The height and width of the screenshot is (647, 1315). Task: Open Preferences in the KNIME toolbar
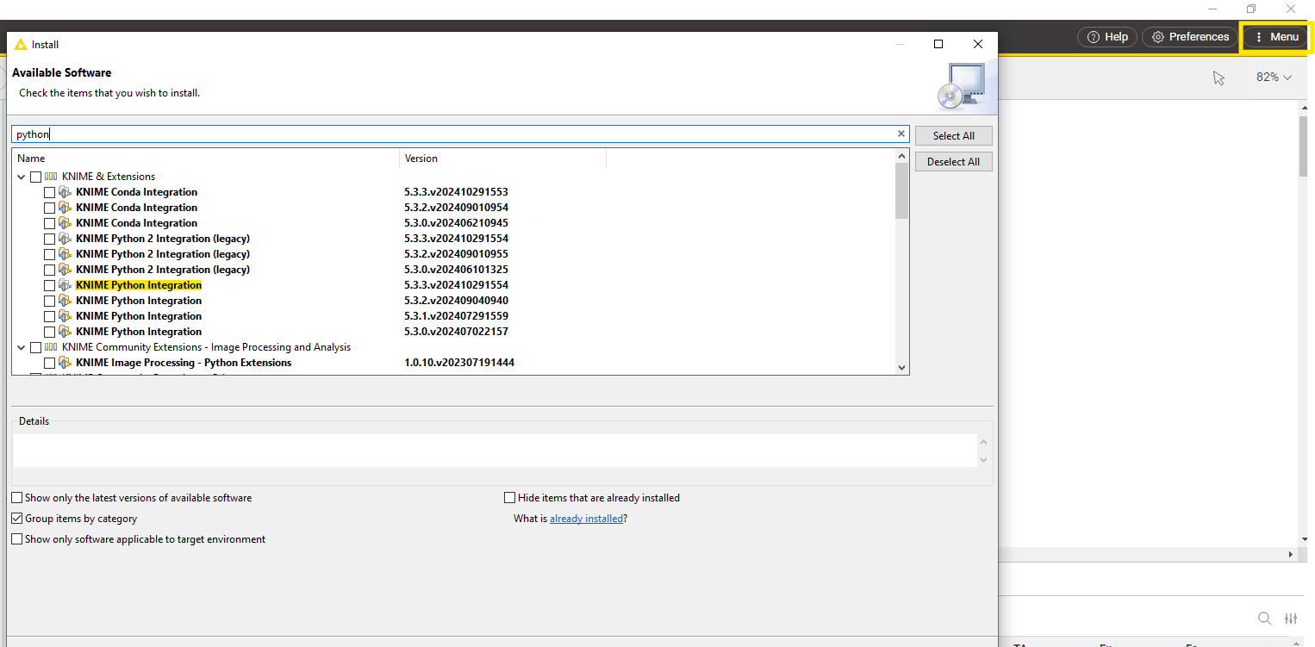tap(1190, 37)
